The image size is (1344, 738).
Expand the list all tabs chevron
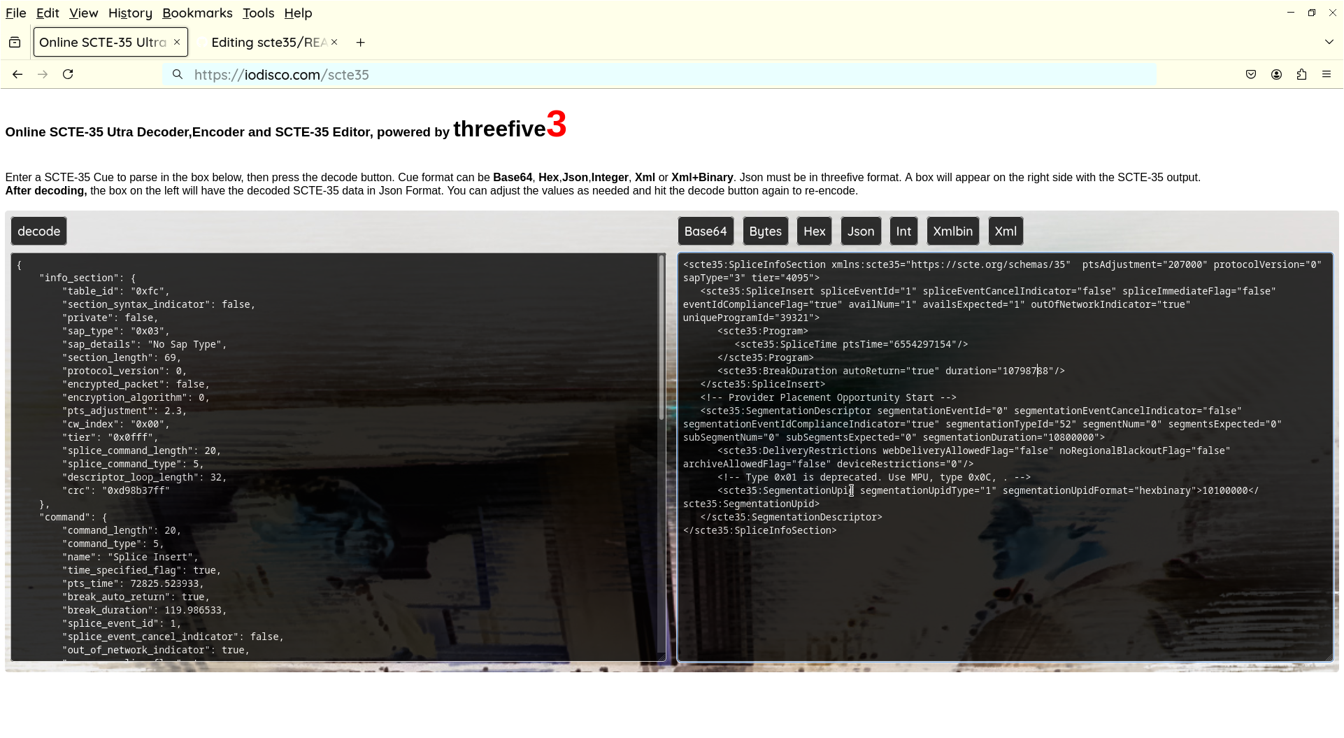pos(1329,42)
